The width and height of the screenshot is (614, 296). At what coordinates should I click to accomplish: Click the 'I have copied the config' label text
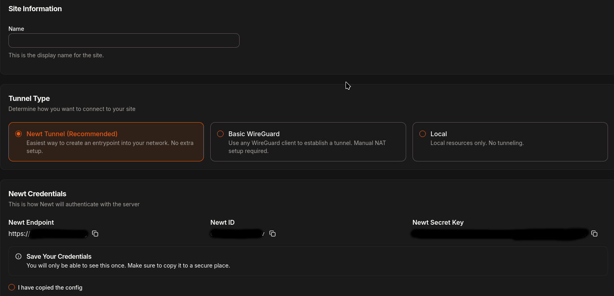(50, 288)
